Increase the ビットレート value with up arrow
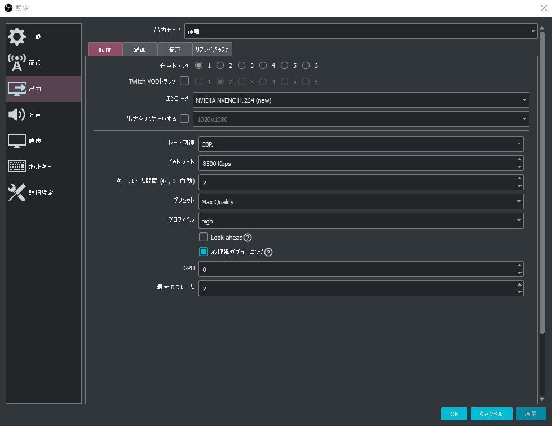This screenshot has width=552, height=426. (519, 159)
